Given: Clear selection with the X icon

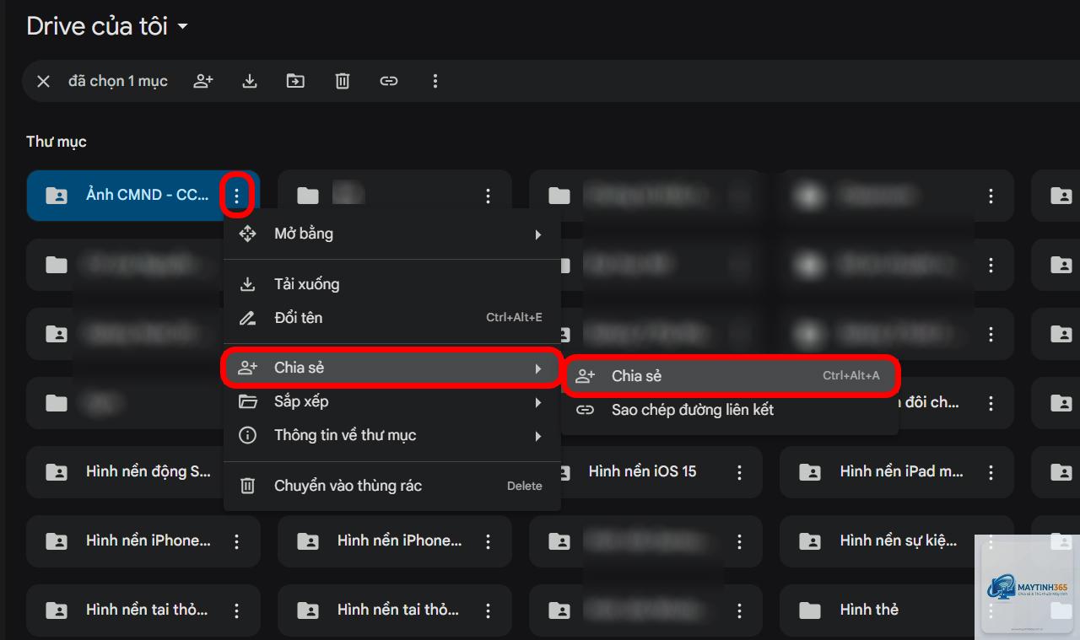Looking at the screenshot, I should pyautogui.click(x=44, y=81).
